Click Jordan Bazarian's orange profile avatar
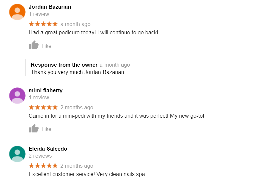The image size is (276, 182). pos(17,12)
